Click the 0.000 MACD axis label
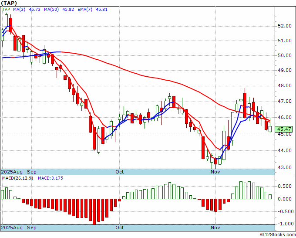 285,199
